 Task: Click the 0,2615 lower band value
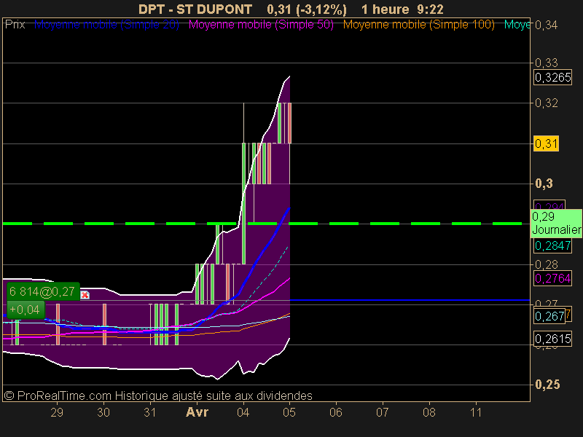[x=552, y=339]
